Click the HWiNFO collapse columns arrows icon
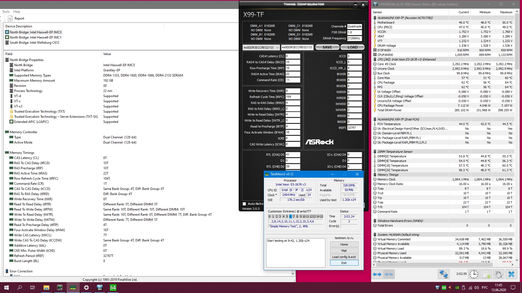This screenshot has height=293, width=522. 389,274
